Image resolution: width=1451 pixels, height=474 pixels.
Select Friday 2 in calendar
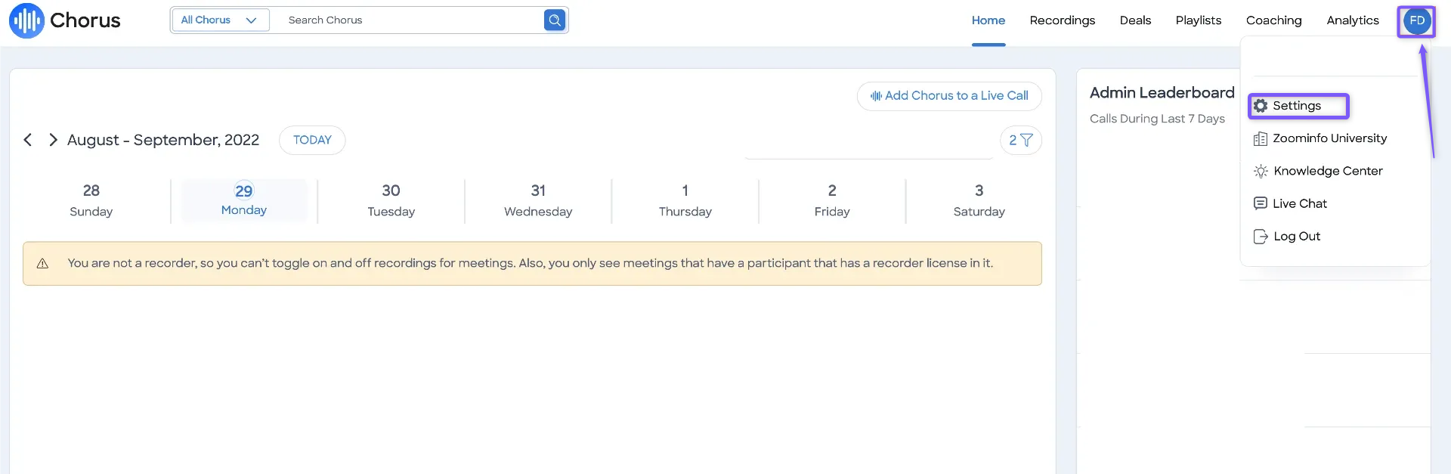[832, 200]
